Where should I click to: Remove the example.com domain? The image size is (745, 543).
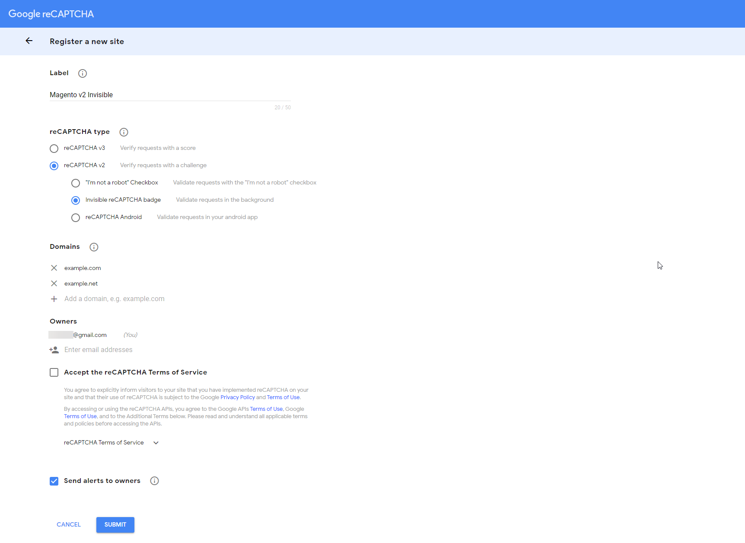click(x=54, y=268)
